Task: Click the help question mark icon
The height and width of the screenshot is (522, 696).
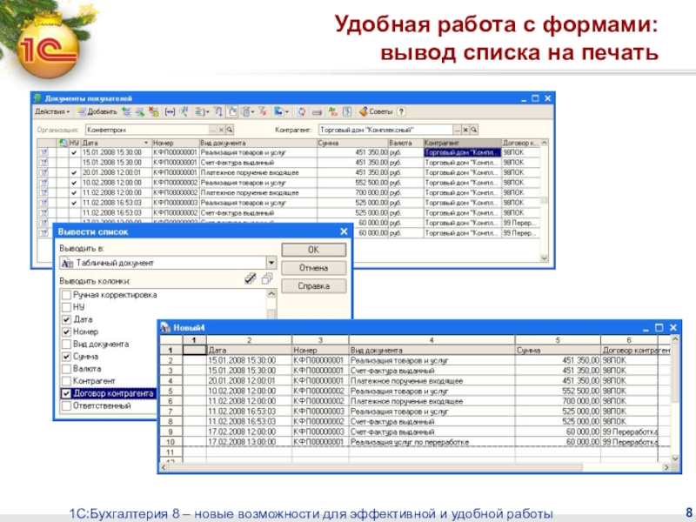Action: [x=401, y=112]
